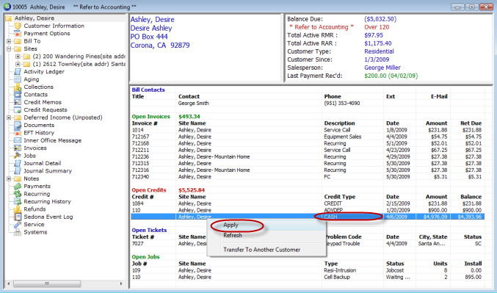Select Transfer To Another Customer menu item
The width and height of the screenshot is (497, 293).
(x=266, y=250)
